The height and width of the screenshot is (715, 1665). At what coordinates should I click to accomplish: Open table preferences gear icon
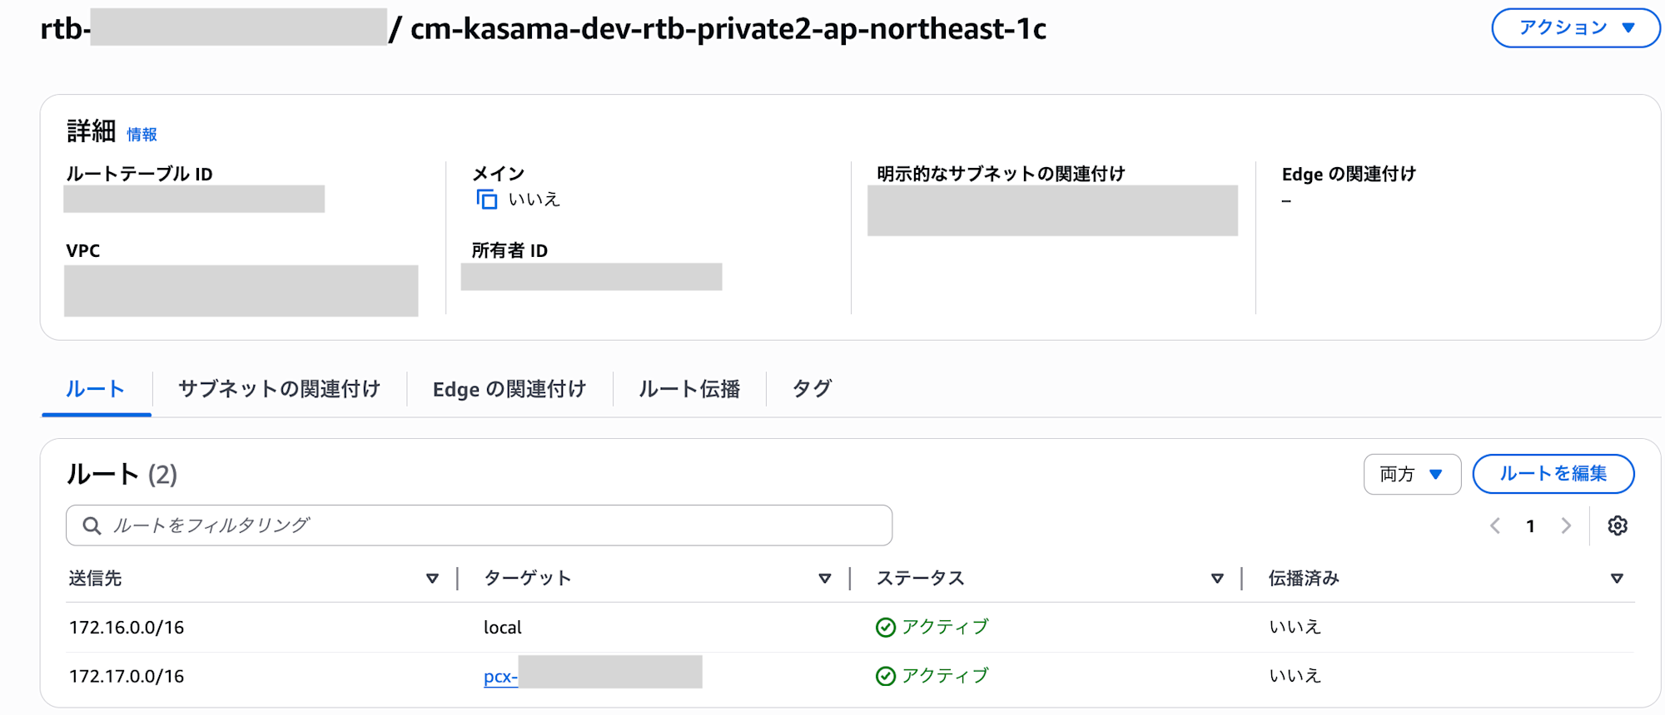(1618, 525)
